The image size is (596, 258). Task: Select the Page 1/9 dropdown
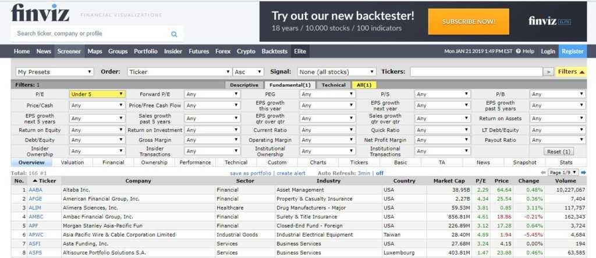point(563,173)
